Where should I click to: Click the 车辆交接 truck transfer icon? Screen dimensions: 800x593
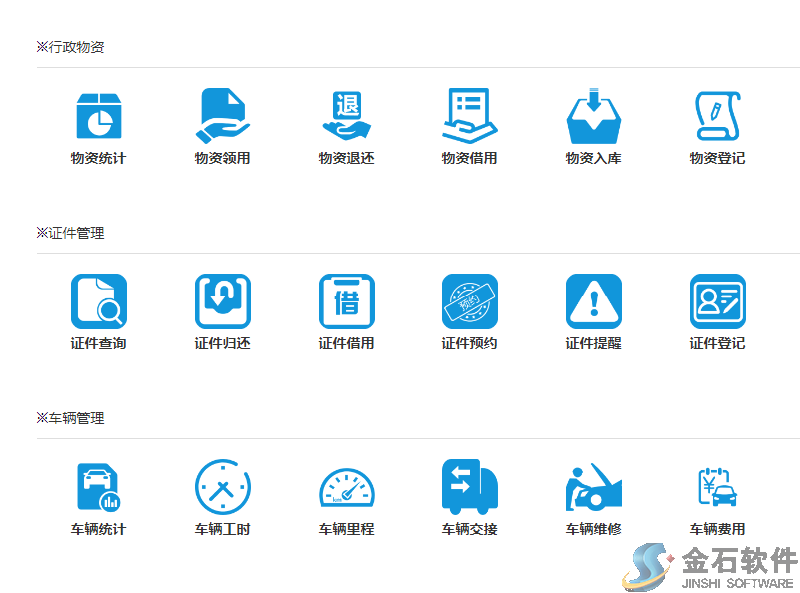coord(469,487)
